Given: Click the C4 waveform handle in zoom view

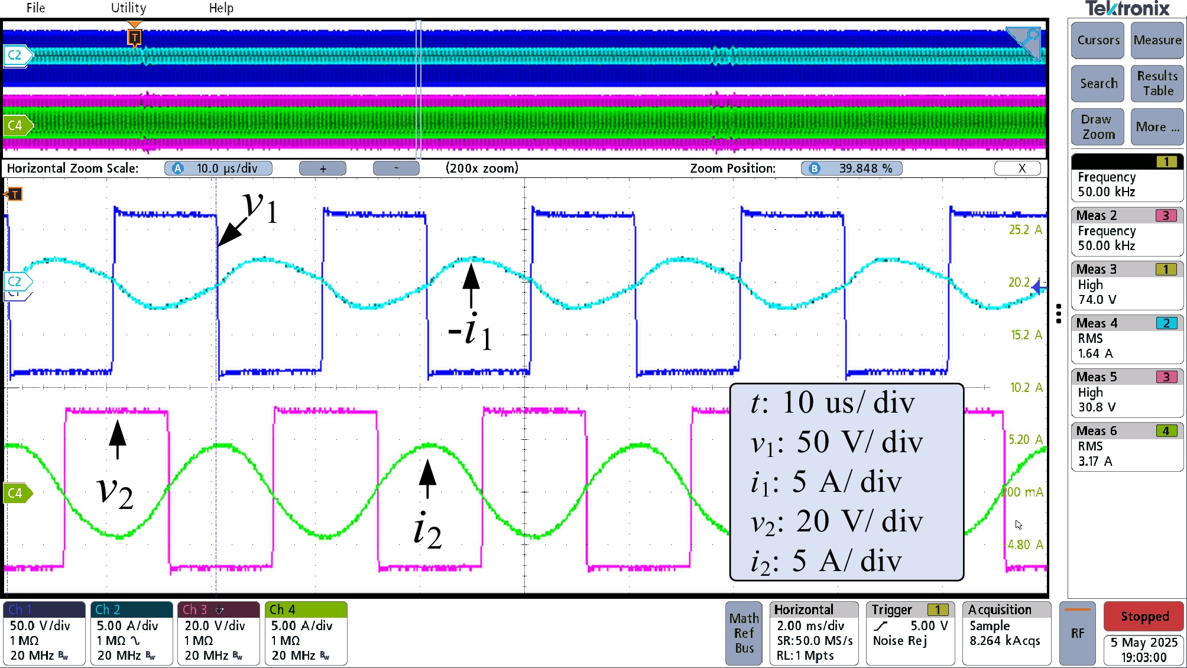Looking at the screenshot, I should click(x=16, y=493).
